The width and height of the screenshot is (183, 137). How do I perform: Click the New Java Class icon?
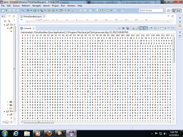pyautogui.click(x=53, y=10)
